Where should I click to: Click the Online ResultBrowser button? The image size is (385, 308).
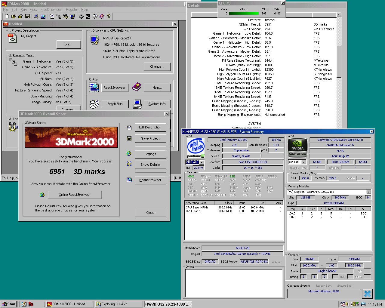click(75, 195)
